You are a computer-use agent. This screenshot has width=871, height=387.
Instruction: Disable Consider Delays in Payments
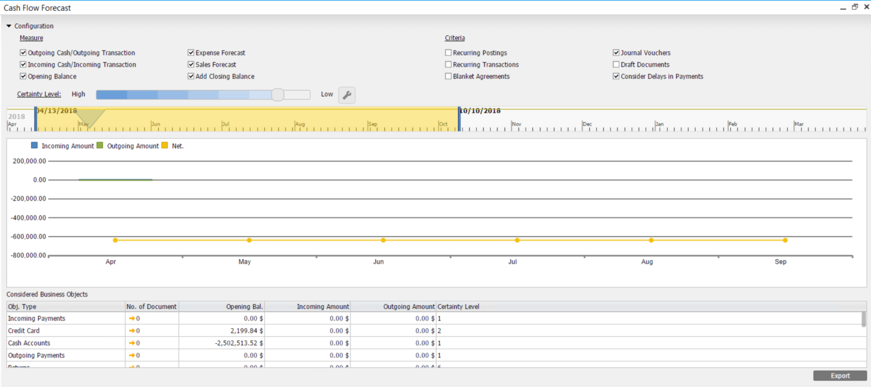click(x=616, y=76)
